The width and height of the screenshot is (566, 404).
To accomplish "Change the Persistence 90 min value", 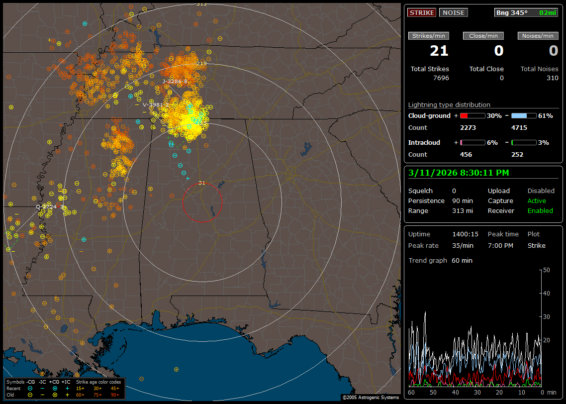I will tap(463, 201).
